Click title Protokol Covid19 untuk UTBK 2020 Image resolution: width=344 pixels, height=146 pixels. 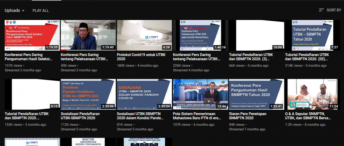coord(141,57)
